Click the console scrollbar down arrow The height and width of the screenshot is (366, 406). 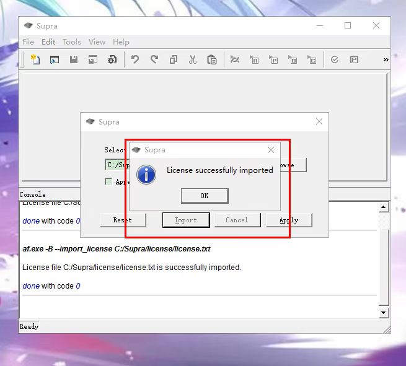point(384,313)
